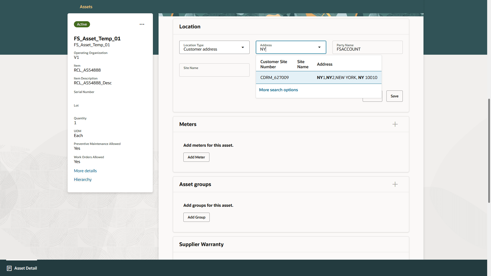Switch to the Asset Detail tab

tap(22, 268)
